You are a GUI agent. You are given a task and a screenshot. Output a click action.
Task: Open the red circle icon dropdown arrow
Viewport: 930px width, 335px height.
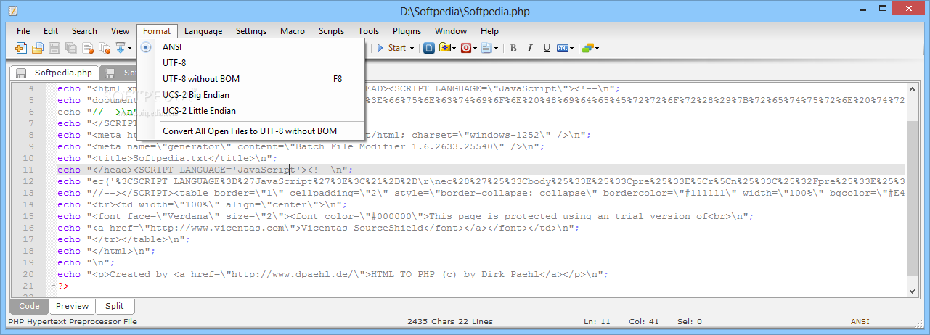coord(476,49)
